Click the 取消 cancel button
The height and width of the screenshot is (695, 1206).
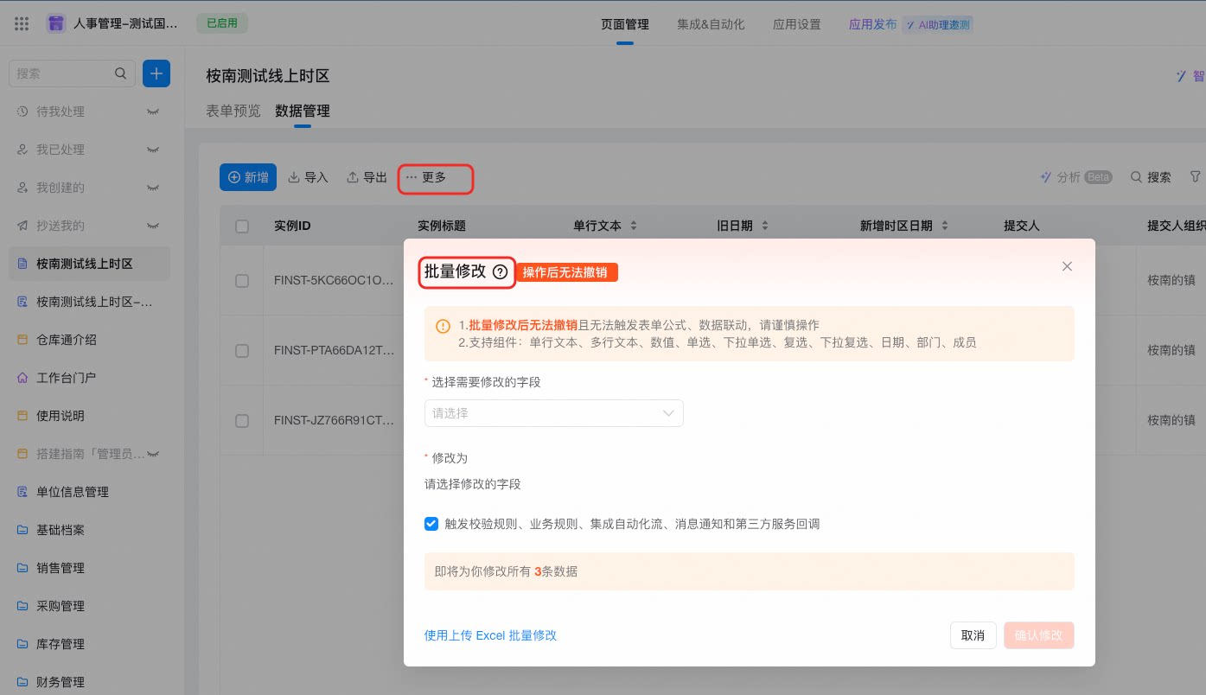point(973,635)
